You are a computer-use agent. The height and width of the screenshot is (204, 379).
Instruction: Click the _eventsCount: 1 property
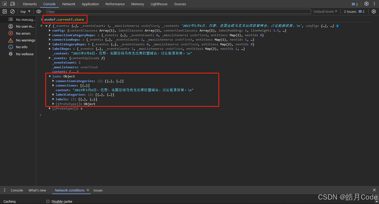(x=66, y=63)
